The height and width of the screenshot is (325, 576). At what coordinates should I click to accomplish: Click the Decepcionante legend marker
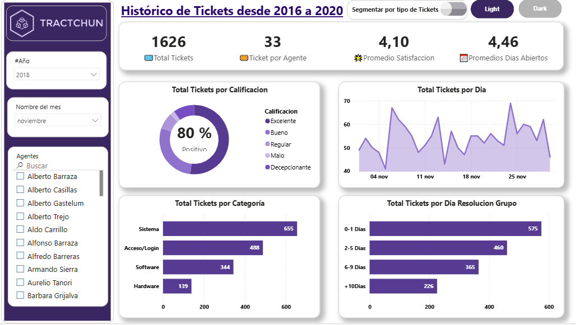[267, 167]
